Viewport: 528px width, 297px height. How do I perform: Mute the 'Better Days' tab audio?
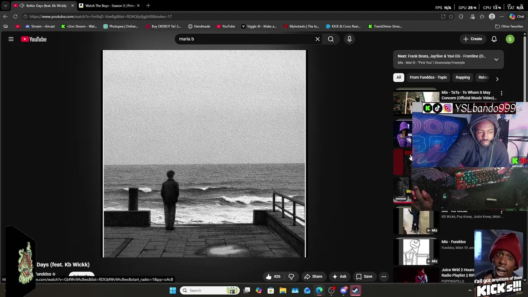click(x=21, y=5)
